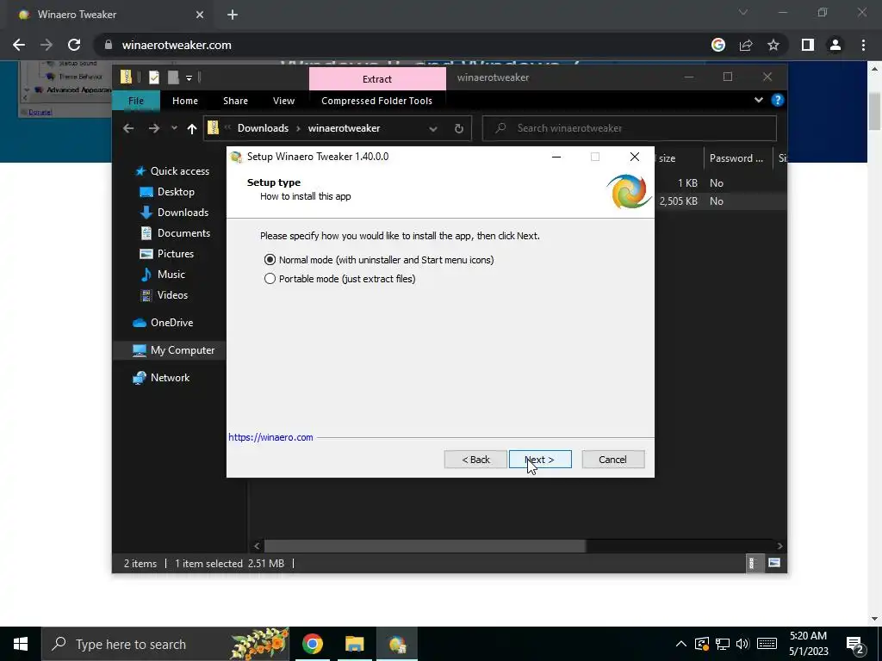
Task: Click Quick Access Toolbar new folder icon
Action: click(x=173, y=77)
